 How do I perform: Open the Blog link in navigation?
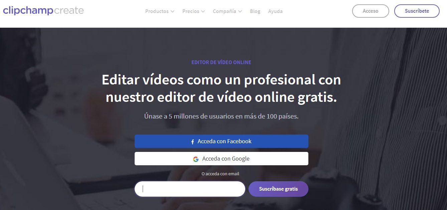pyautogui.click(x=255, y=11)
